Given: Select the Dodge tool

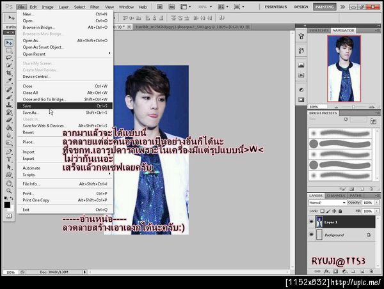Looking at the screenshot, I should click(x=9, y=143).
